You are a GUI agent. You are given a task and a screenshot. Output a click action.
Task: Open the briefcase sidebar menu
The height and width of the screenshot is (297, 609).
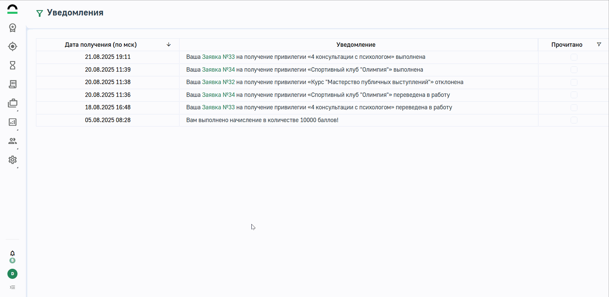tap(12, 103)
